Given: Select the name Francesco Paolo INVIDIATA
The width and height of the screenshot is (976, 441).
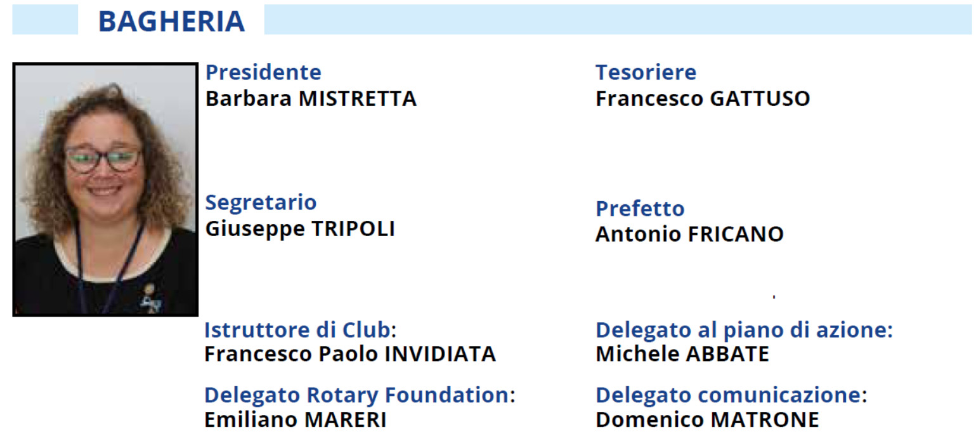Looking at the screenshot, I should coord(350,354).
